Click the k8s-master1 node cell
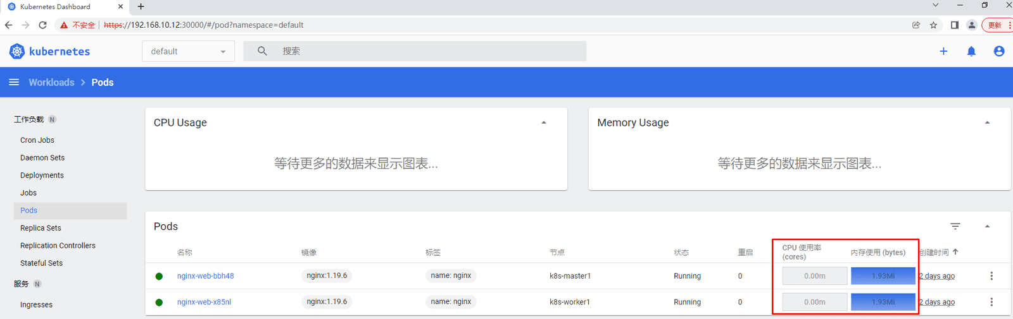1013x319 pixels. (570, 276)
